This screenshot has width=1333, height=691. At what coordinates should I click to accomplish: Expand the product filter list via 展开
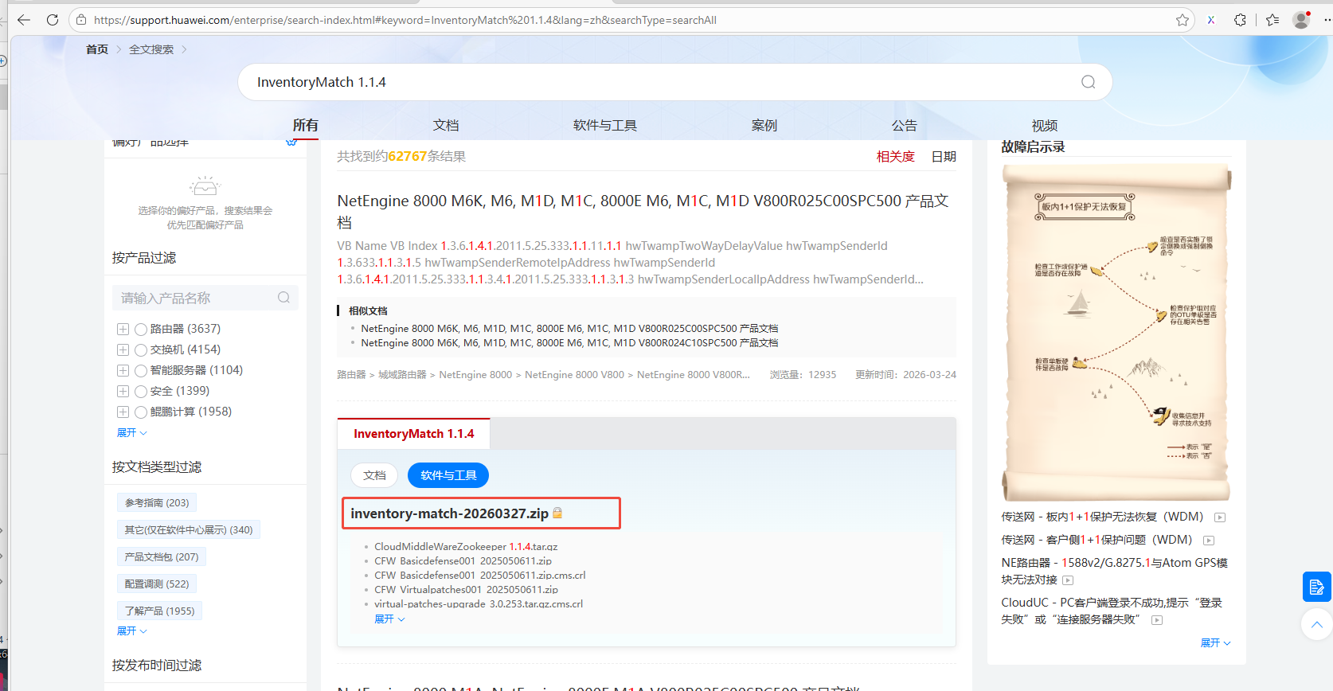131,433
